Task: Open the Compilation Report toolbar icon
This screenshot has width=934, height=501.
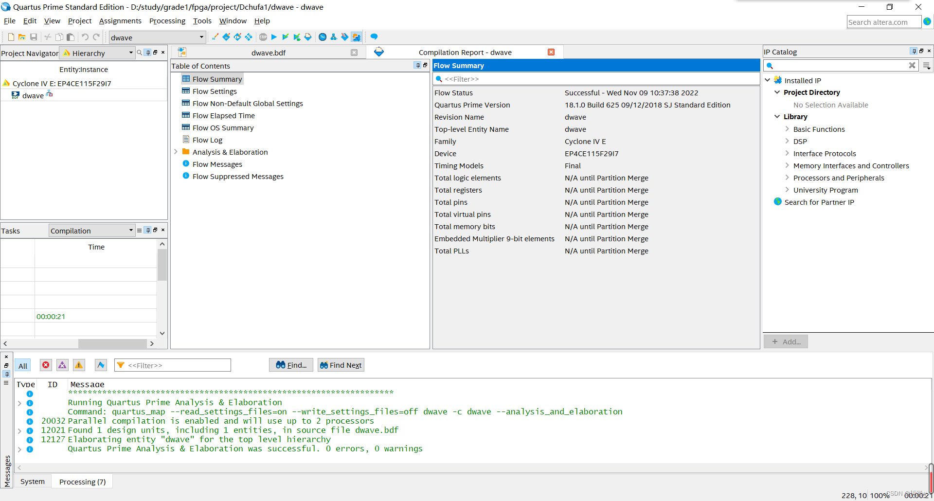Action: tap(308, 37)
